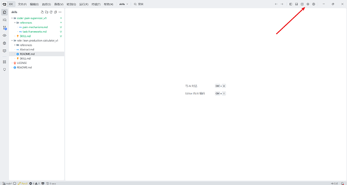
Task: Refresh the skills explorer tree
Action: point(51,12)
